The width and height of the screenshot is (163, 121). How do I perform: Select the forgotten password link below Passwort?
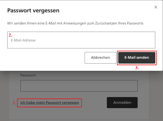coord(50,102)
